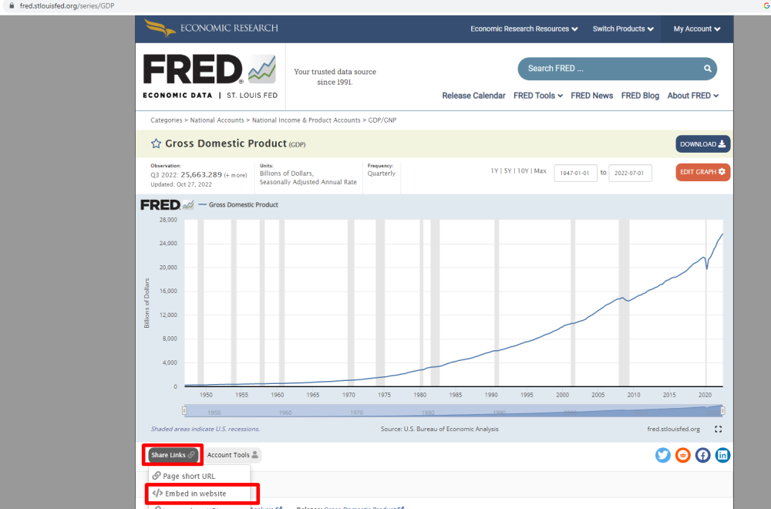Open the Switch Products dropdown

[623, 29]
